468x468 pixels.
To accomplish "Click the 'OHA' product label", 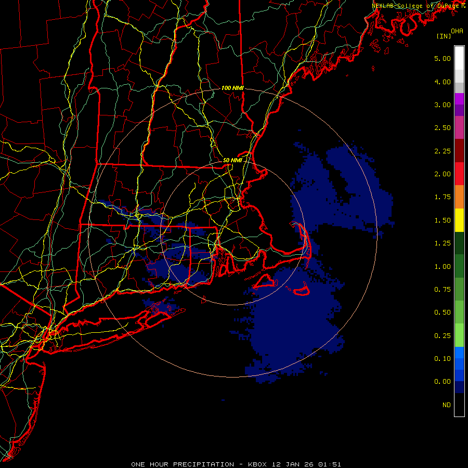I will 457,31.
